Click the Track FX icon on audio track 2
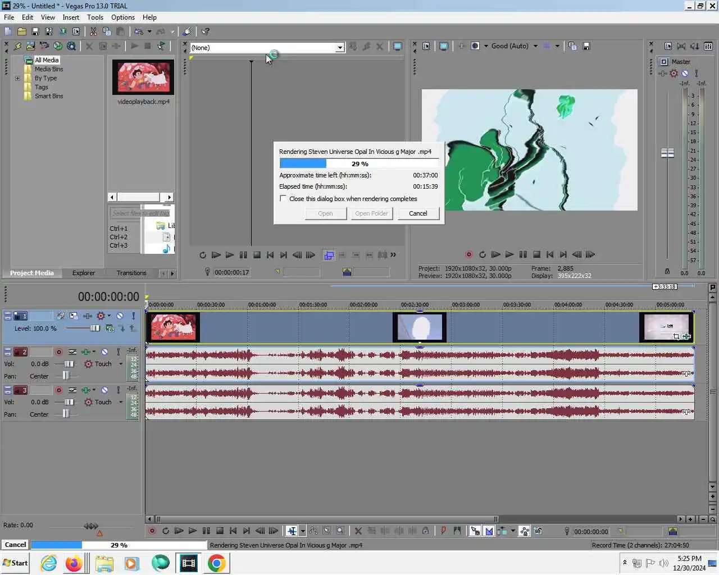719x575 pixels. pos(85,352)
